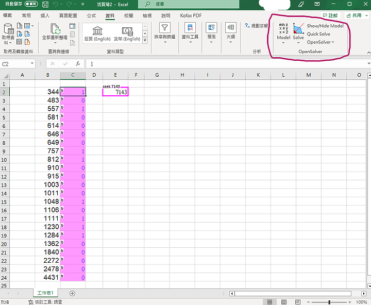Switch to the Kofax PDF tab

click(x=191, y=15)
